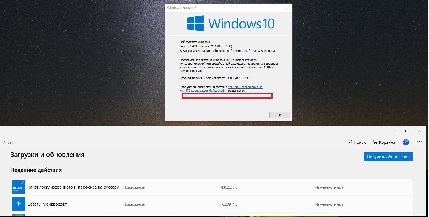Click OK in Windows: сведения dialog
The image size is (429, 217).
[280, 115]
